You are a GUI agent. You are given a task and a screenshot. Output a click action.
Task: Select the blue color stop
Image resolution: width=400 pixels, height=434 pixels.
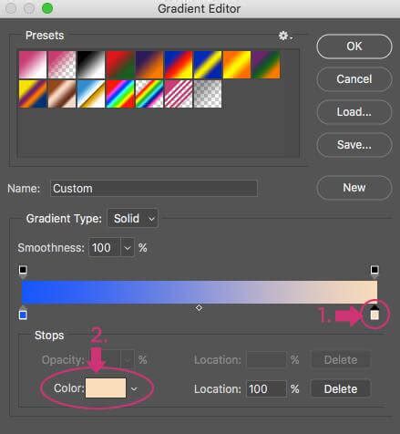(x=23, y=314)
